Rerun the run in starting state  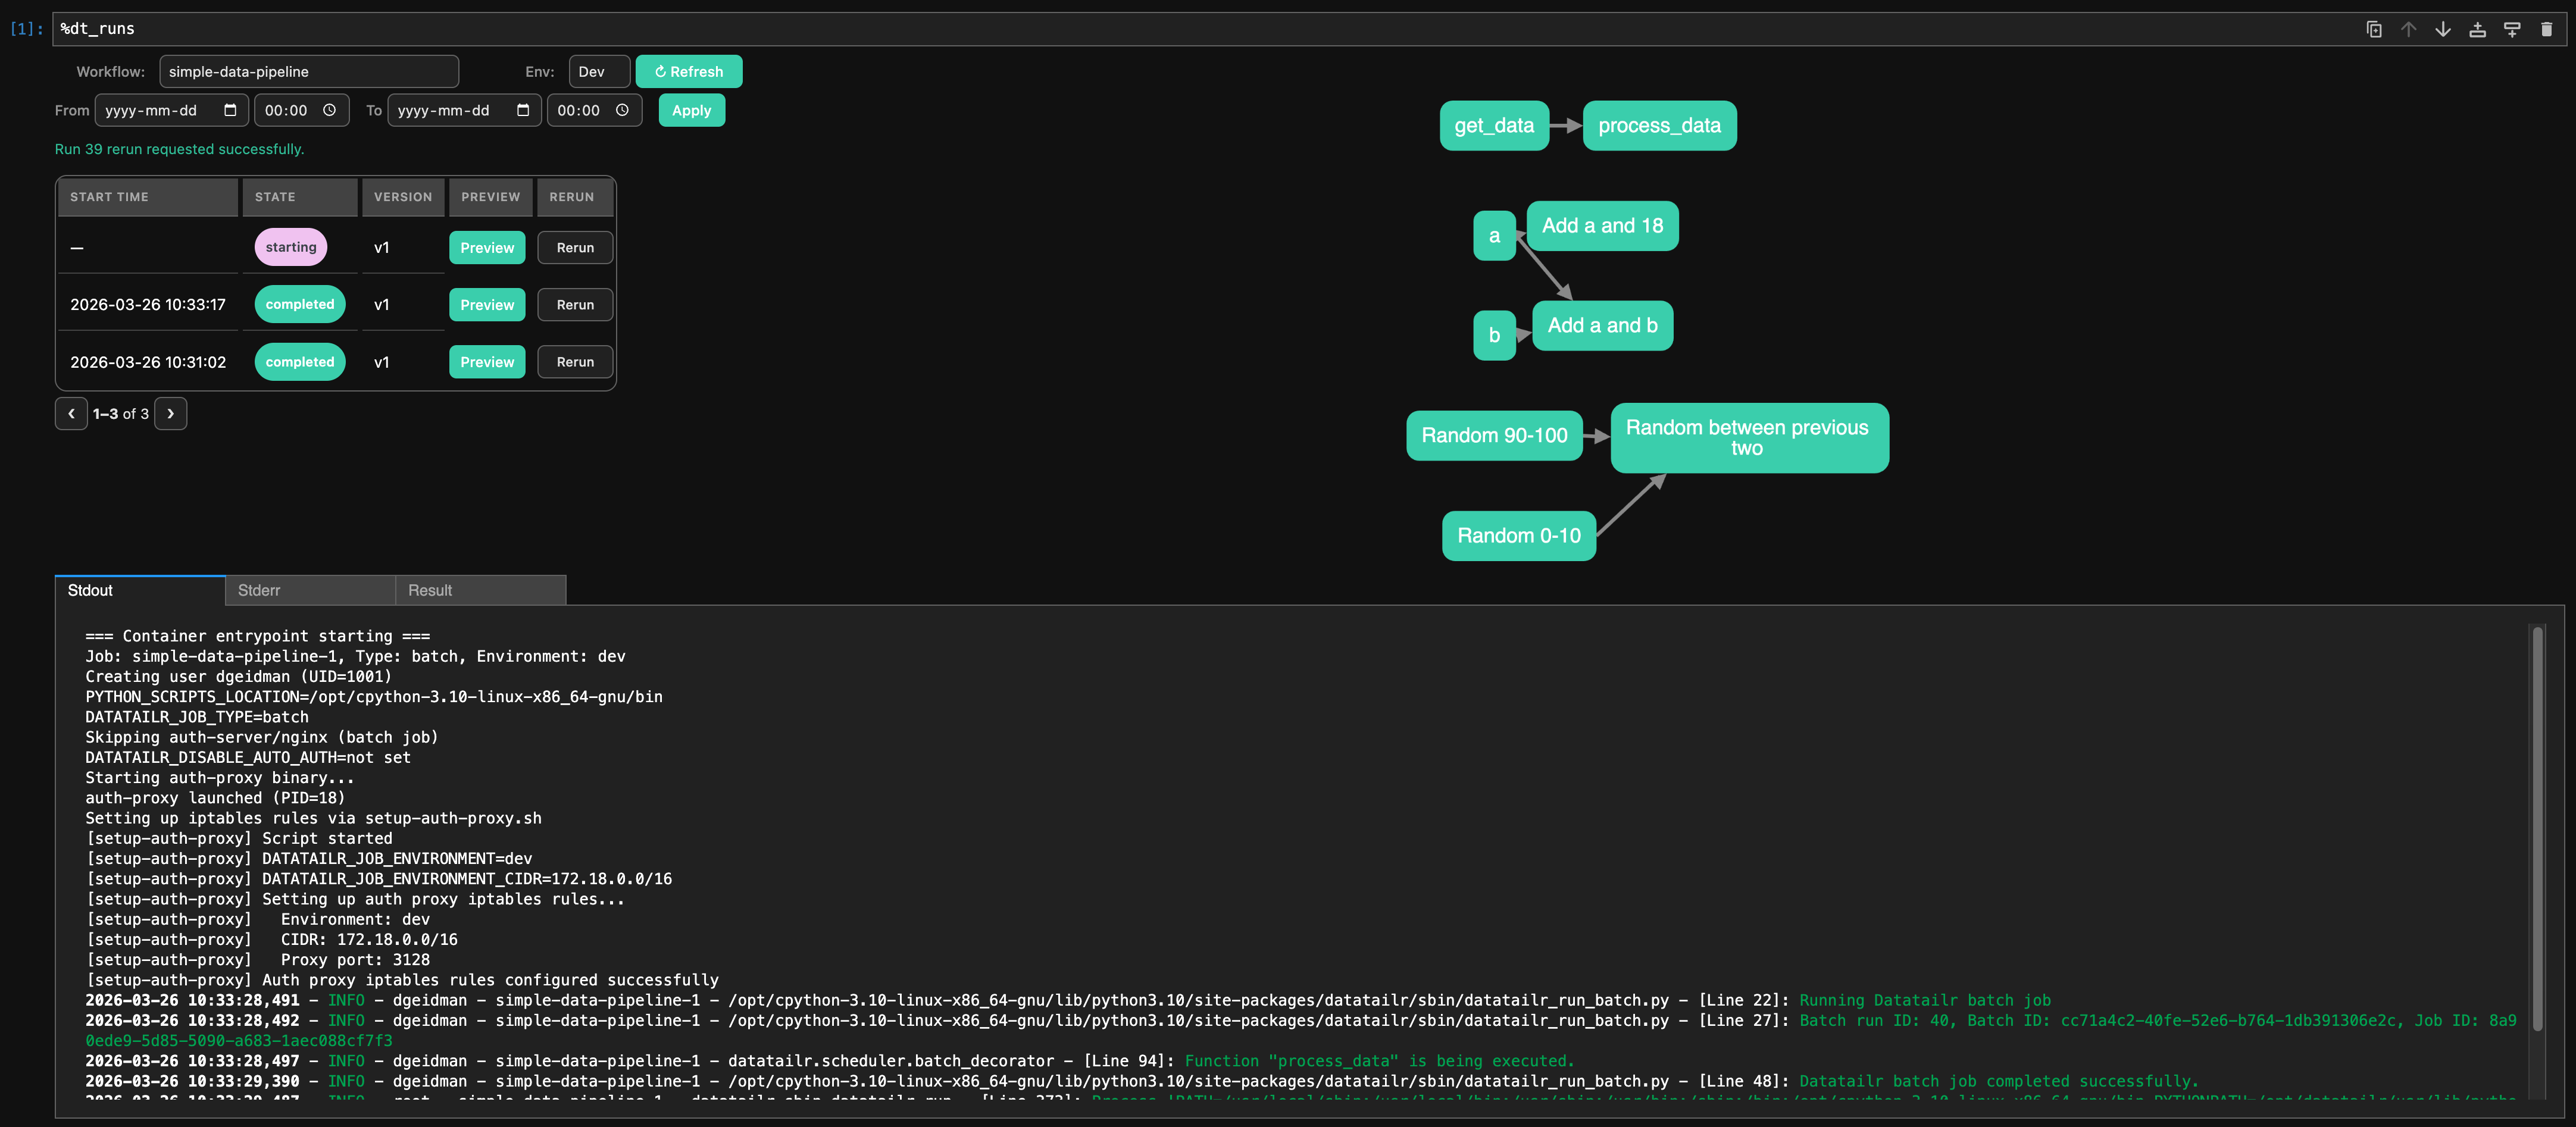pyautogui.click(x=575, y=247)
